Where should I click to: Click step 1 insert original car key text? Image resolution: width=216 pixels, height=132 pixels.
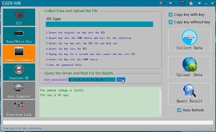click(x=75, y=33)
